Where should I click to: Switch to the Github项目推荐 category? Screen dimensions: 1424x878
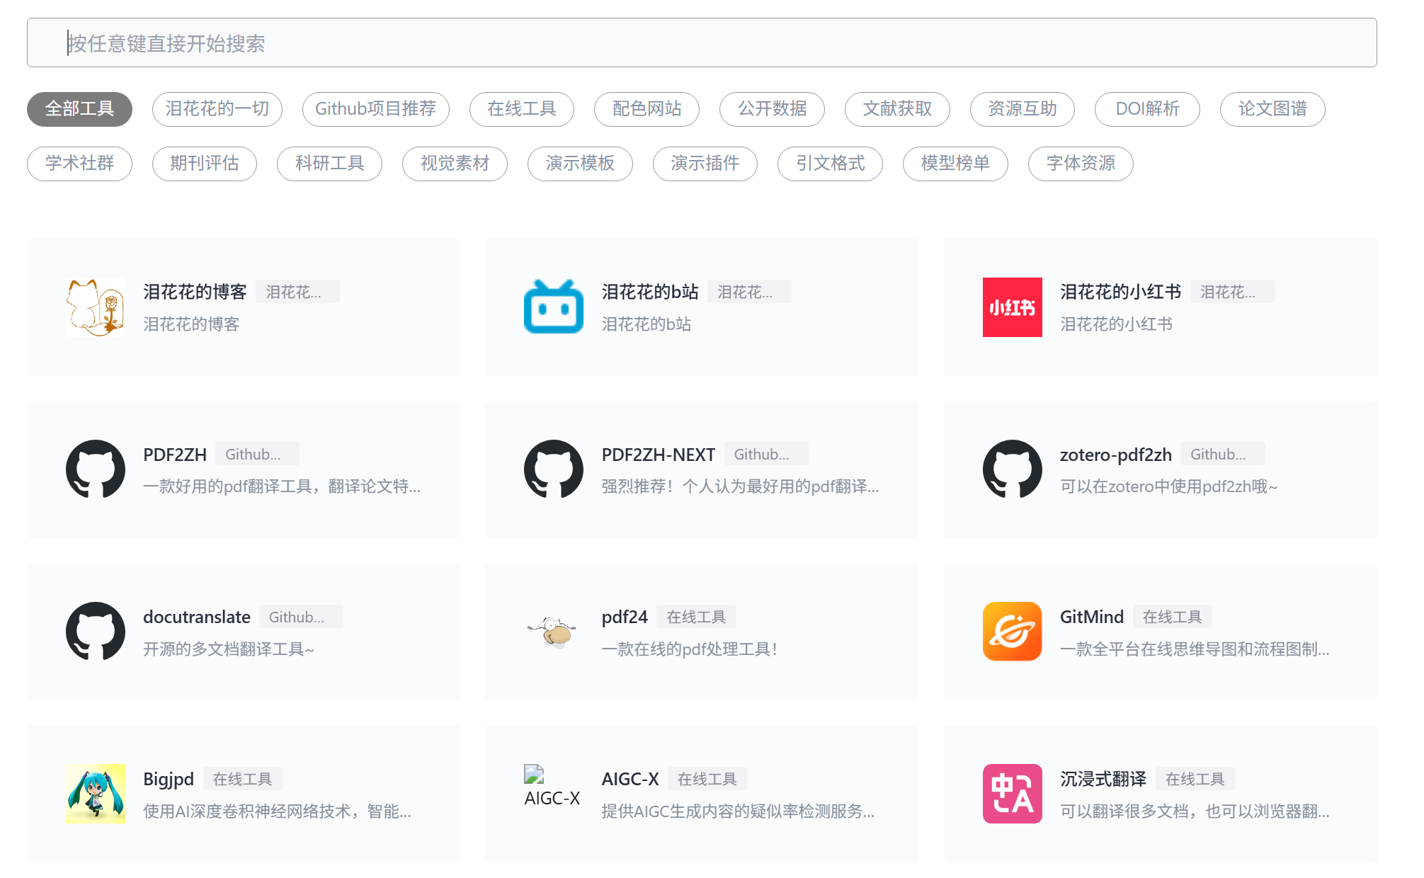(x=375, y=109)
